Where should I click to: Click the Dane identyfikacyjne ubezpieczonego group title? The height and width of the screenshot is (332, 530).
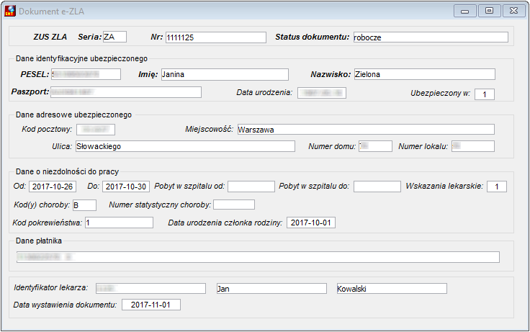pos(81,58)
